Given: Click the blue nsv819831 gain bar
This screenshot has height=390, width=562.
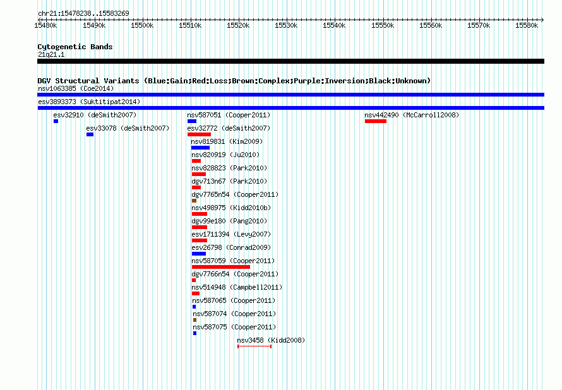Looking at the screenshot, I should (200, 148).
